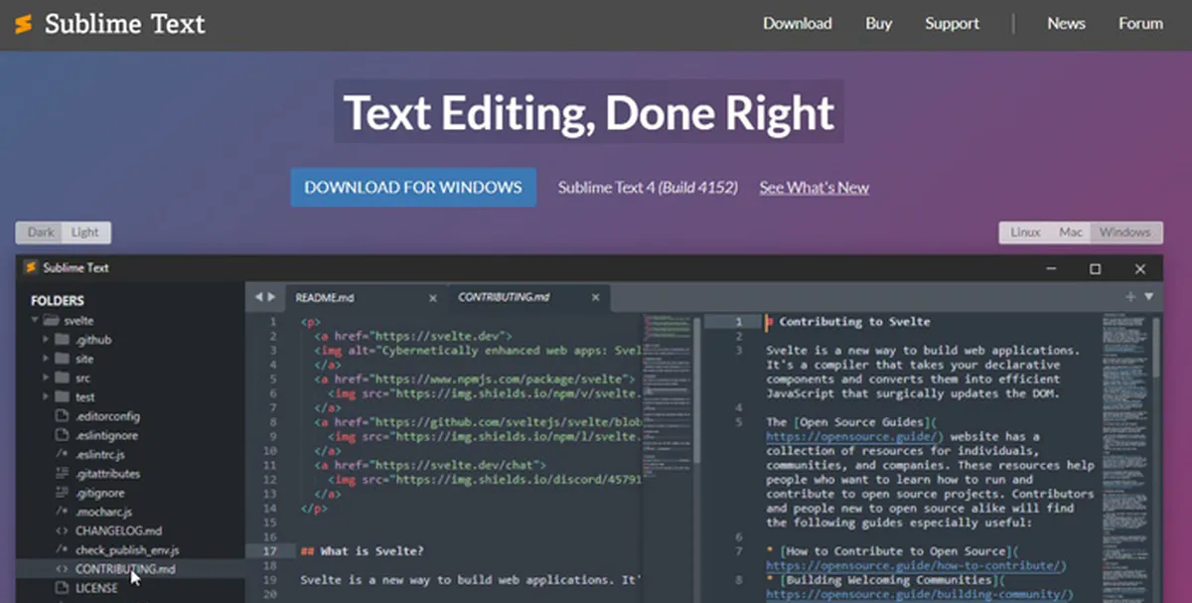The image size is (1192, 603).
Task: Go to the Forum page
Action: click(x=1140, y=24)
